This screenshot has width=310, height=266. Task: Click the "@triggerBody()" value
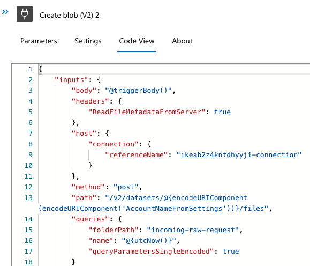pos(138,91)
